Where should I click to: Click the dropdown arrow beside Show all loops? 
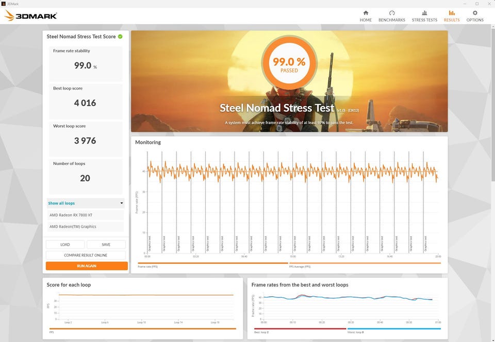122,203
